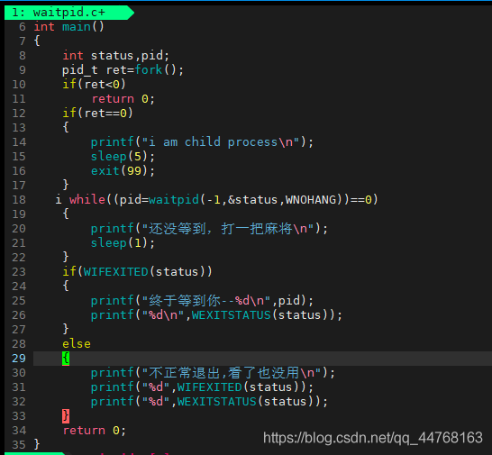
Task: Click the 'i am child process' printf line
Action: 202,142
